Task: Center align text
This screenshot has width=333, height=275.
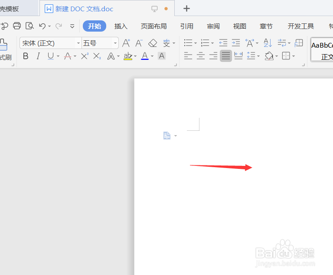Action: coord(201,56)
